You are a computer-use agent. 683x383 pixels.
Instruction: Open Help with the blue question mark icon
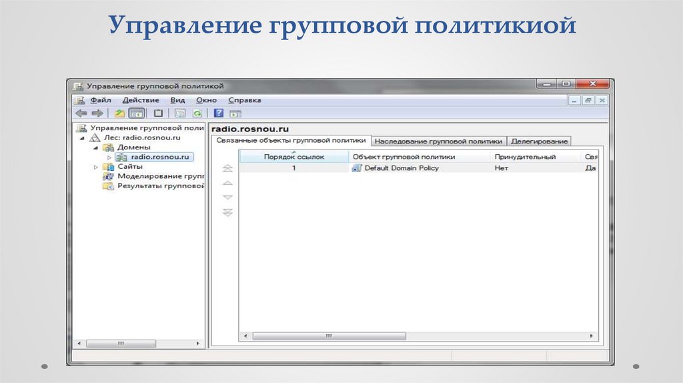218,113
